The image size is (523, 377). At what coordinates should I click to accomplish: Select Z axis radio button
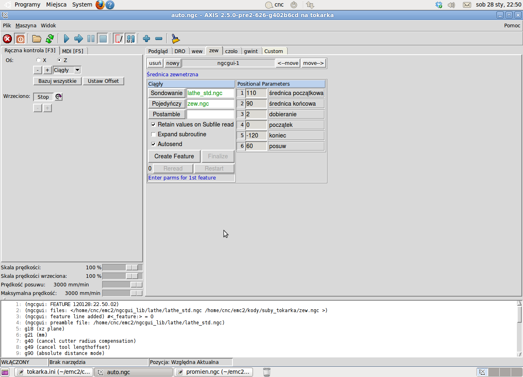[59, 60]
